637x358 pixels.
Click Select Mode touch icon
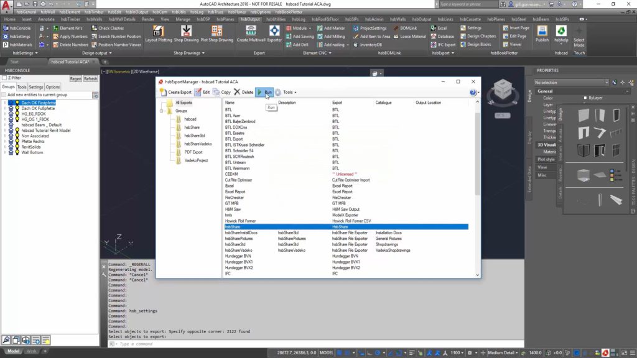coord(579,37)
